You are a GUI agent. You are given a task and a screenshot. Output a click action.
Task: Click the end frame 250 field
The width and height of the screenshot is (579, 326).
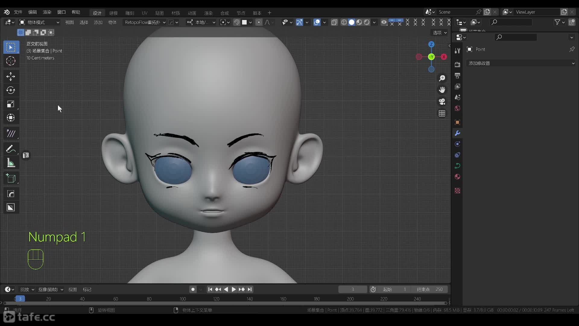click(430, 289)
